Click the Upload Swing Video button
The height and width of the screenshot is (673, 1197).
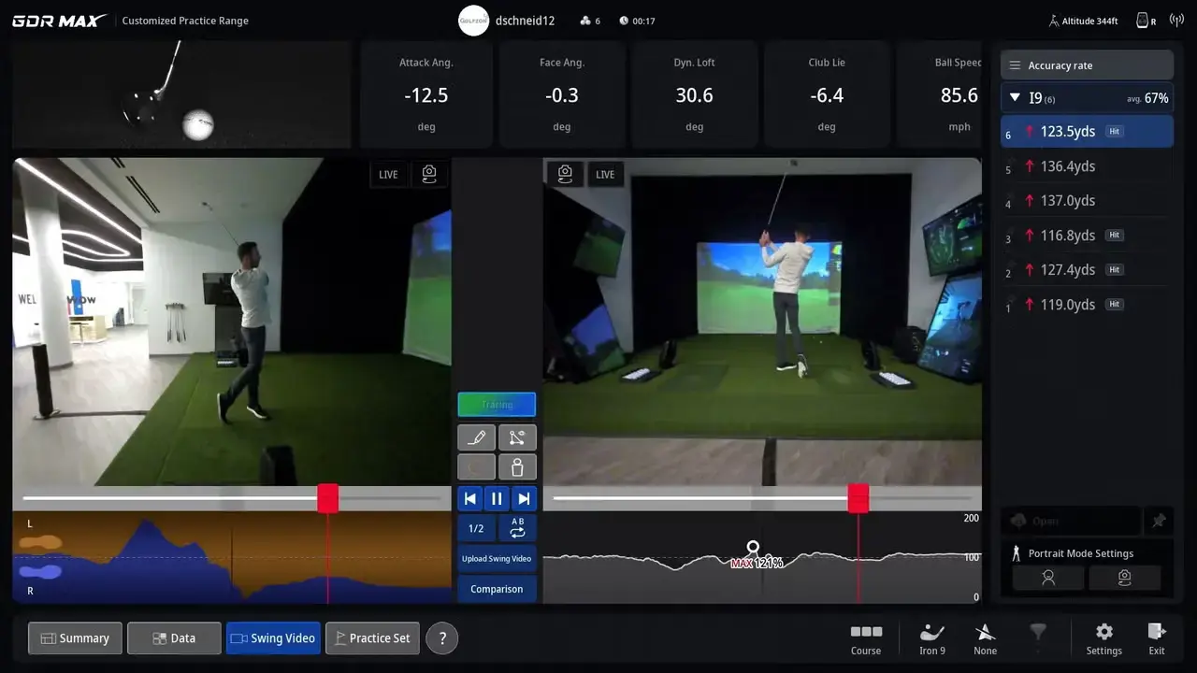[x=497, y=558]
